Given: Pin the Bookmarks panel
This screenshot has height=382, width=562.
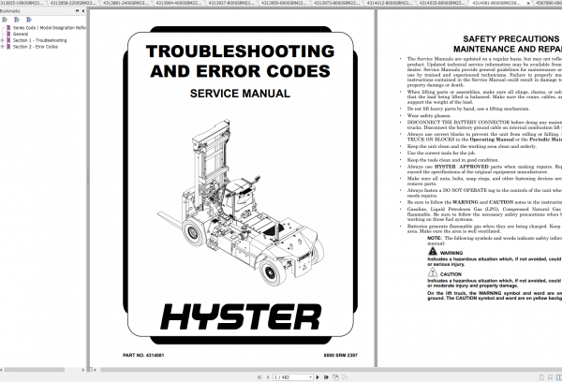Looking at the screenshot, I should pos(77,11).
